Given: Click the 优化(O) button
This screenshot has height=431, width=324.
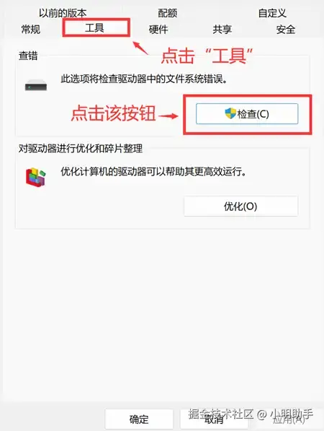Looking at the screenshot, I should coord(240,206).
